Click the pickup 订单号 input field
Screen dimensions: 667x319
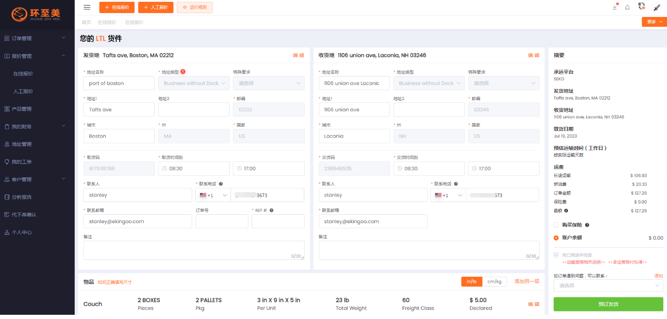222,221
